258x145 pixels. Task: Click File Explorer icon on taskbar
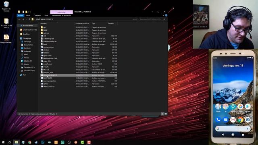17,142
